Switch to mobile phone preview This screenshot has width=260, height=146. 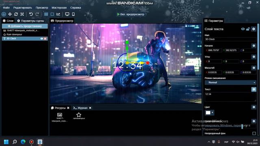73,14
